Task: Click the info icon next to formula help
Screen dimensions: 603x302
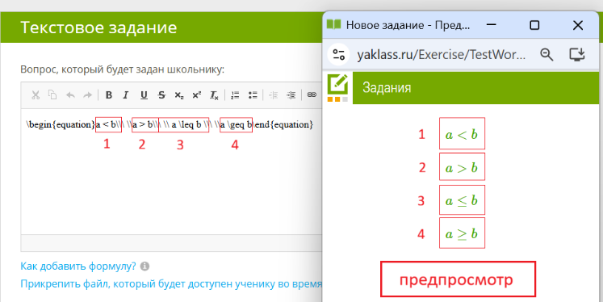Action: pos(144,266)
